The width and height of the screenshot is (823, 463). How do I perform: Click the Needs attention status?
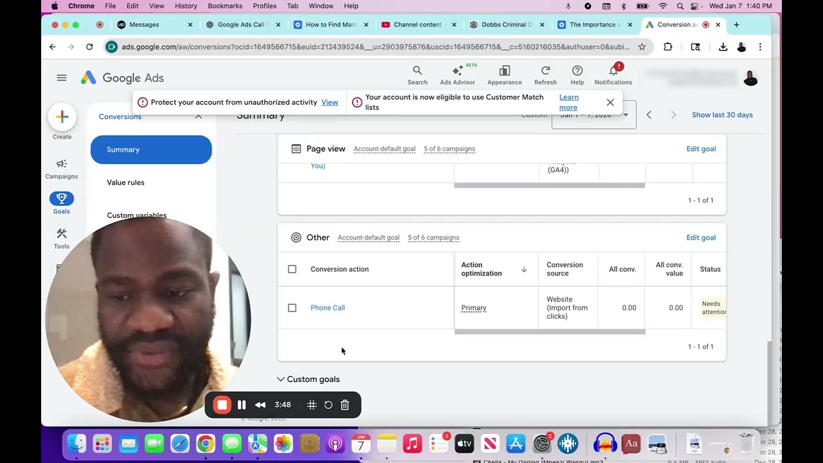click(714, 308)
